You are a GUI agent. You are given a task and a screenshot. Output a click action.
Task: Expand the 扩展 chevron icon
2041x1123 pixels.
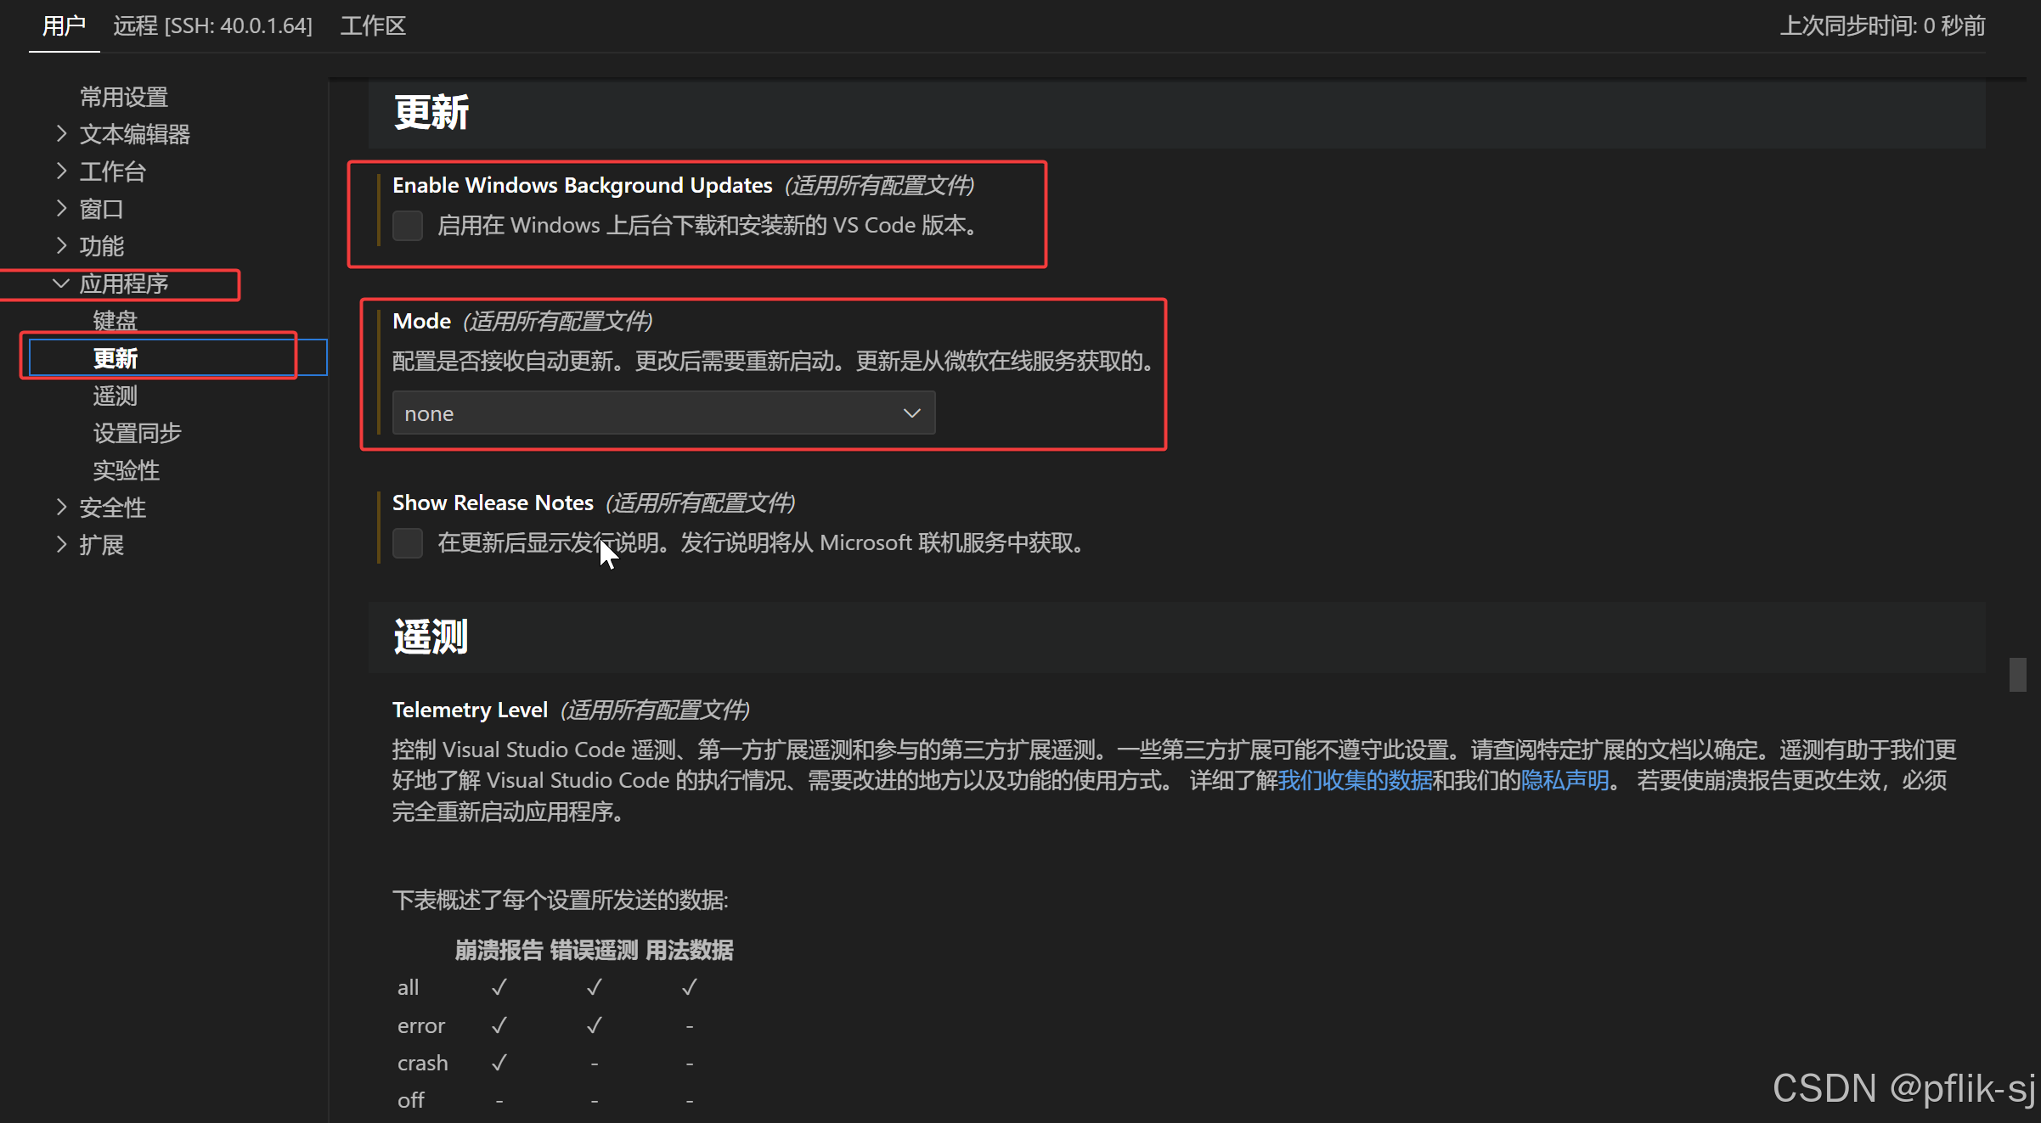(x=61, y=544)
